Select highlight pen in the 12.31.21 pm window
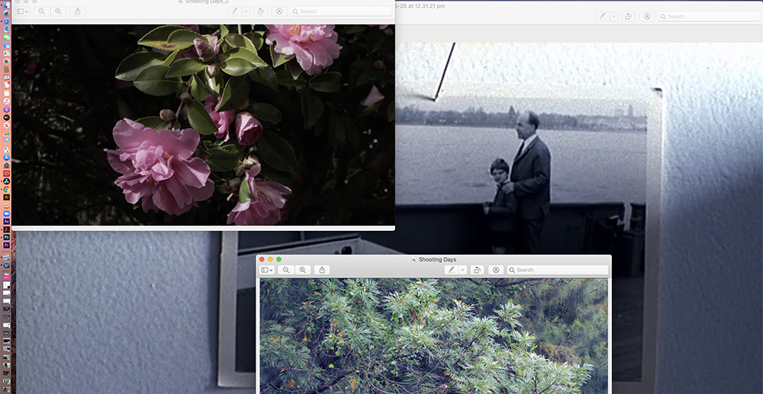The image size is (763, 394). pyautogui.click(x=603, y=16)
